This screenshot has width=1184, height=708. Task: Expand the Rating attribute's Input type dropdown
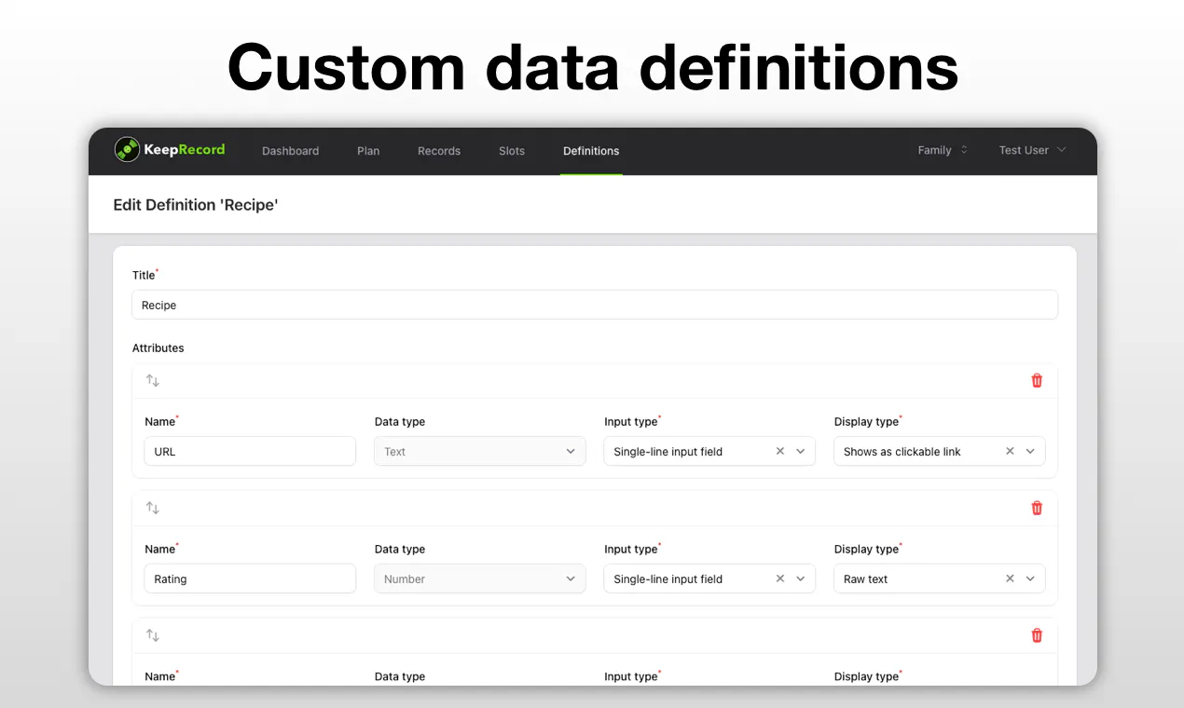pyautogui.click(x=801, y=579)
